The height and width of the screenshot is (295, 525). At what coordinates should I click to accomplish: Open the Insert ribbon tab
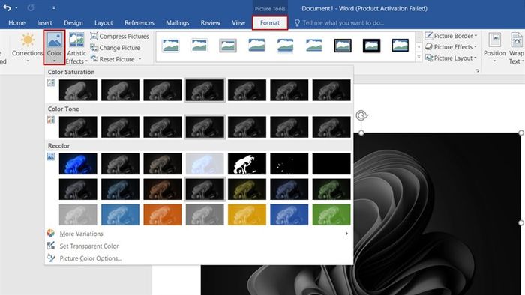pos(44,22)
